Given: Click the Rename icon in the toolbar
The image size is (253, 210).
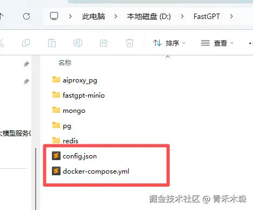Looking at the screenshot, I should tap(78, 43).
